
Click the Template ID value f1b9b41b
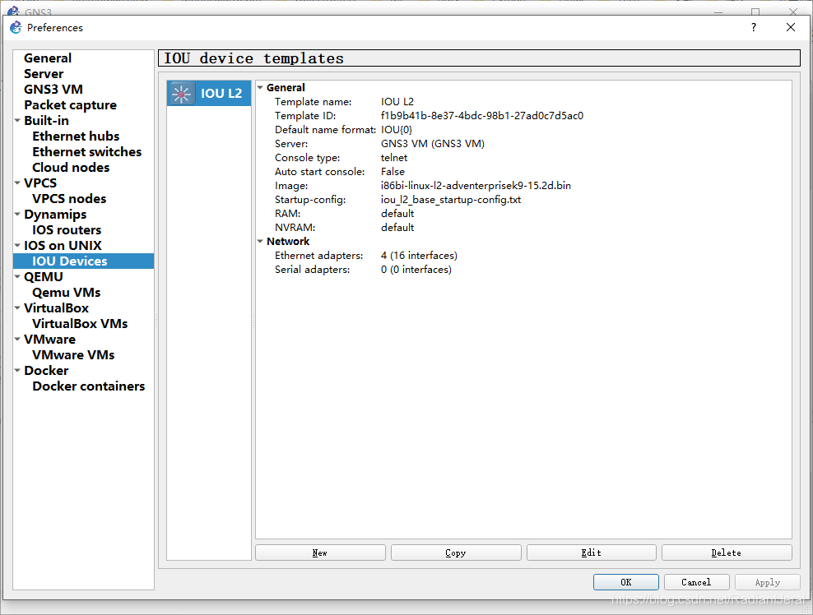click(x=482, y=116)
